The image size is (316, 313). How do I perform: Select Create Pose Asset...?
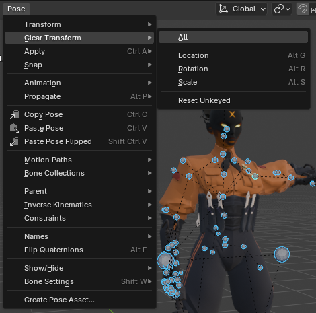tap(79, 300)
